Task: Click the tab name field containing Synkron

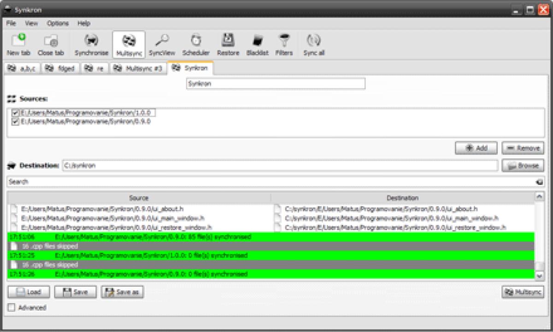Action: 276,84
